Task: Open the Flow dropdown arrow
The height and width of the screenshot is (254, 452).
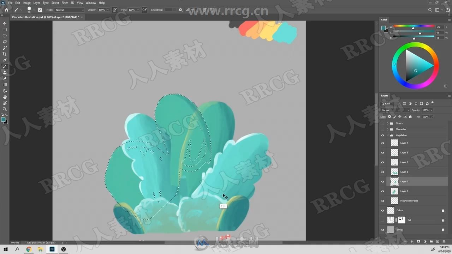Action: 138,10
